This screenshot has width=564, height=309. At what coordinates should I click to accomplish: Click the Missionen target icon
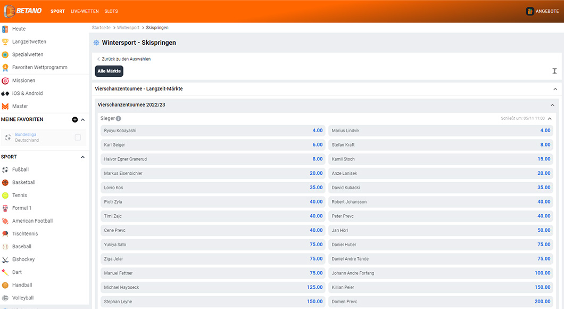5,80
